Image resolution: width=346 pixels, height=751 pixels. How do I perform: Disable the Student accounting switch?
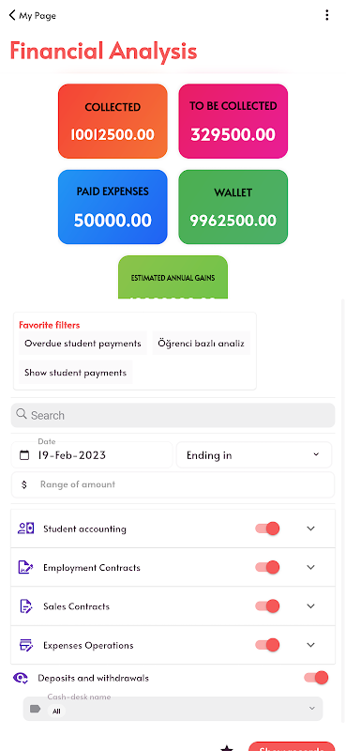(x=267, y=529)
